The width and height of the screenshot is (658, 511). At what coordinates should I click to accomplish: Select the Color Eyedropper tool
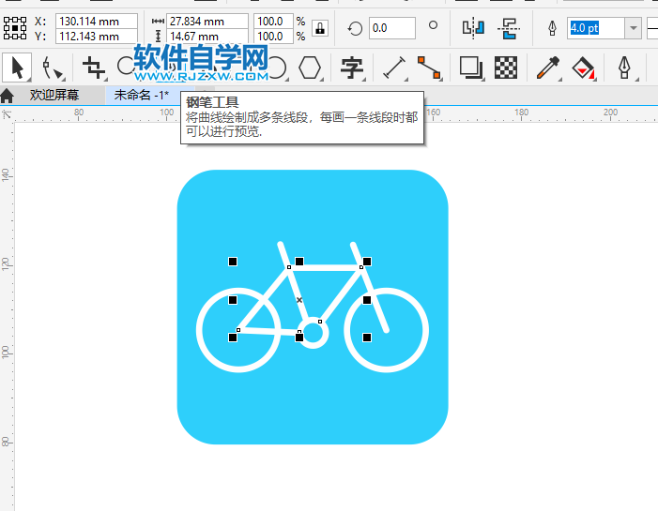click(x=548, y=68)
